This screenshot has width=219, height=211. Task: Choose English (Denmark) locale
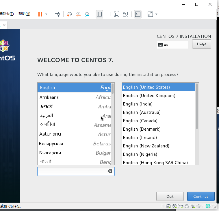tap(158, 129)
